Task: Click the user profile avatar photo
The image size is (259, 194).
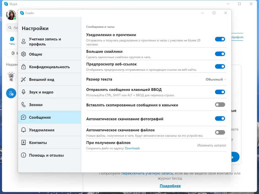Action: click(11, 15)
